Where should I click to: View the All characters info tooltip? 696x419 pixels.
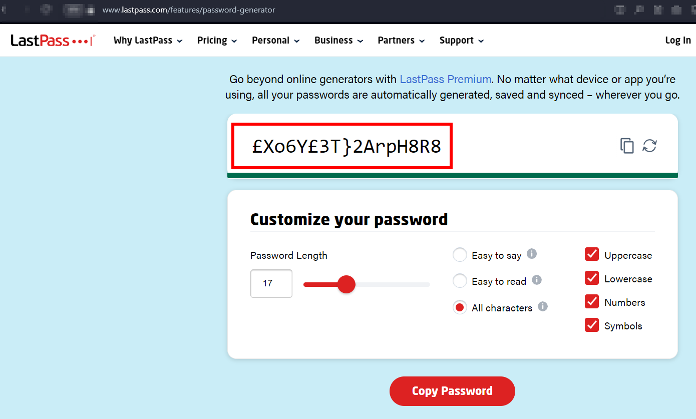tap(542, 306)
